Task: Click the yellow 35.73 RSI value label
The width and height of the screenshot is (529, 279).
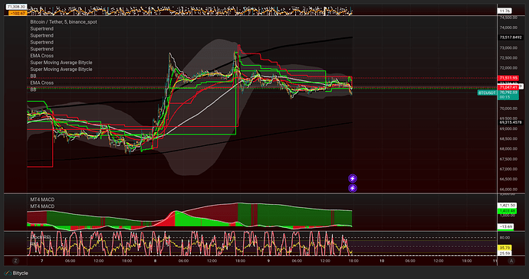Action: coord(505,248)
